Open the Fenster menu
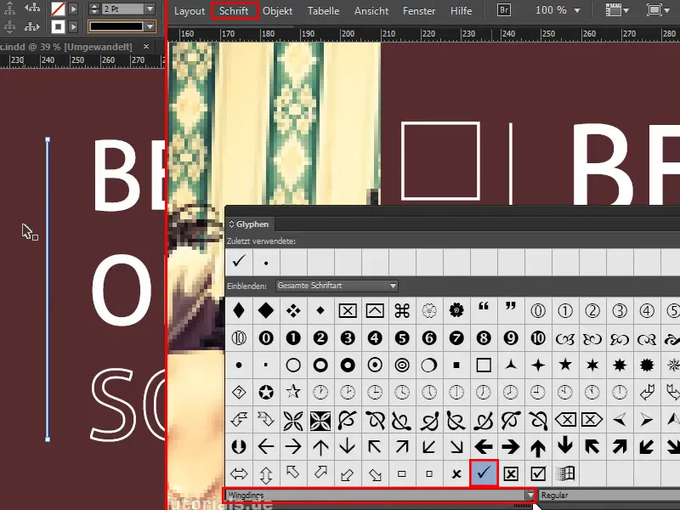Screen dimensions: 680x510 click(419, 11)
